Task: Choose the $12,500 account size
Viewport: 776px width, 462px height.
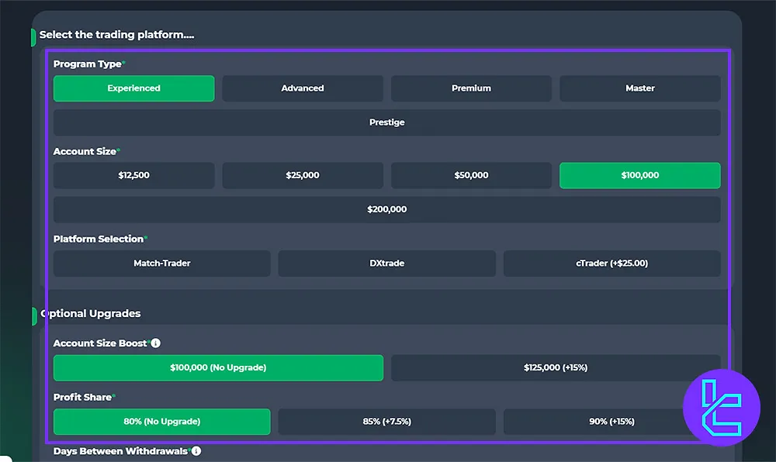Action: (133, 175)
